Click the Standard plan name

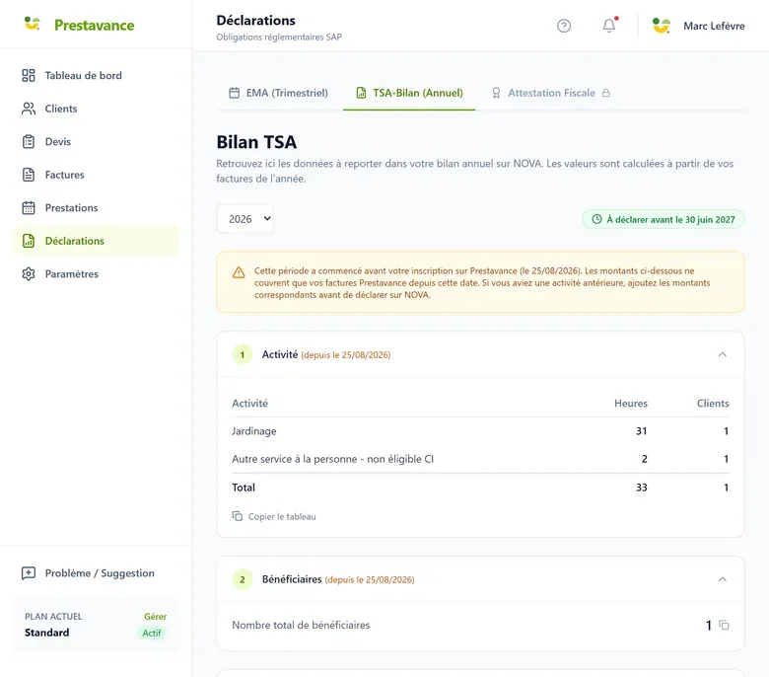click(46, 633)
